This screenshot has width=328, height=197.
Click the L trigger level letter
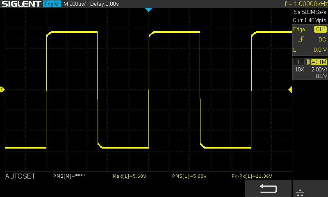(295, 50)
